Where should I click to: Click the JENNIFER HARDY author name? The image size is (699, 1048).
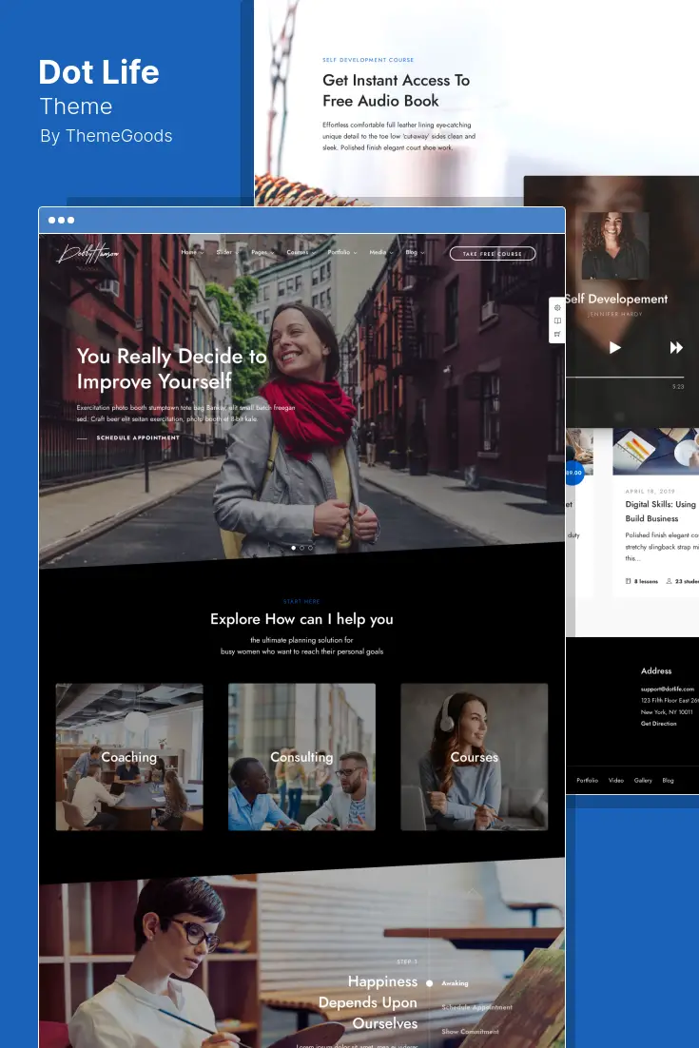coord(614,314)
